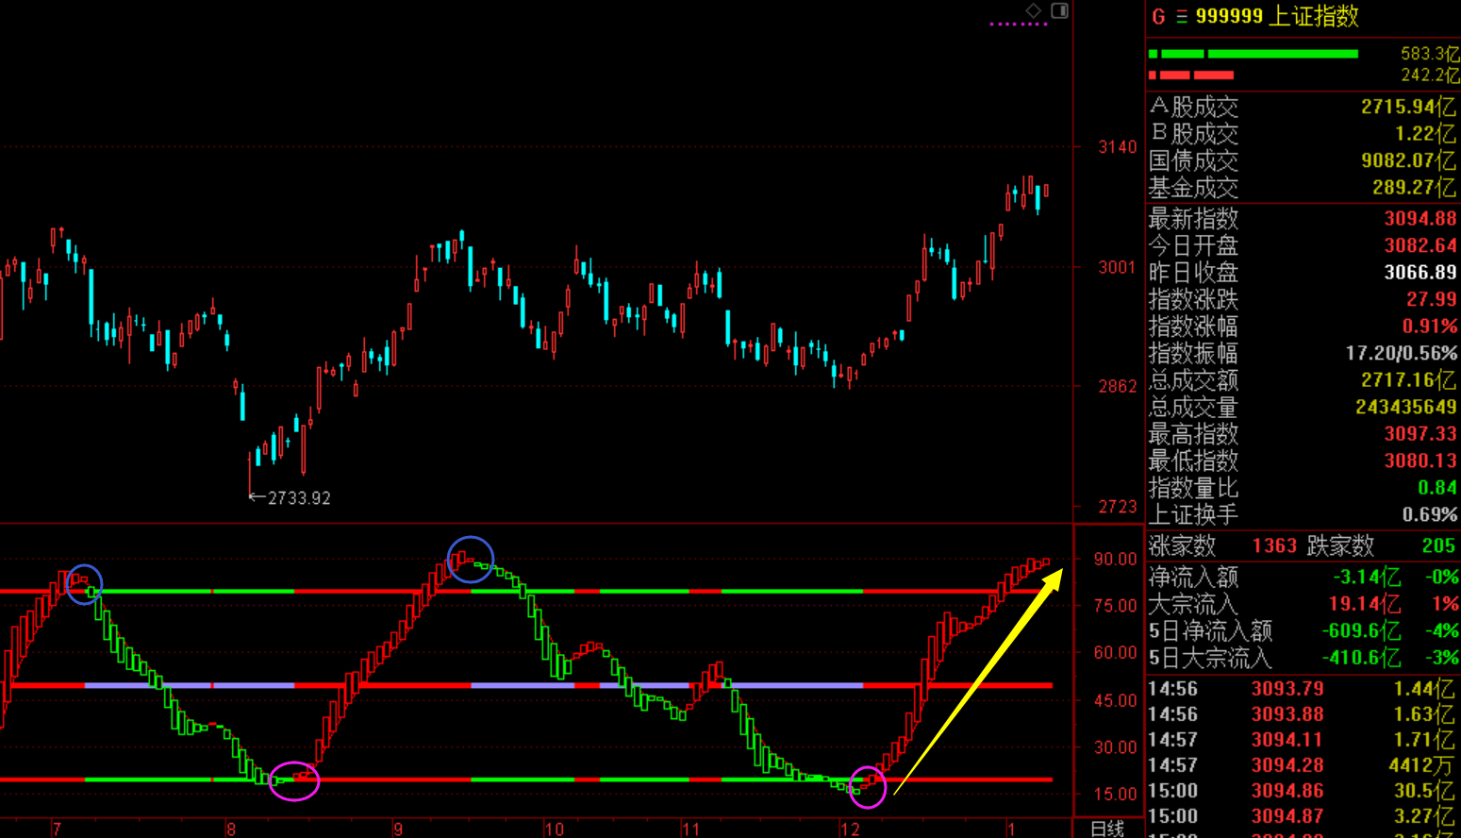Select the A股成交 row label
The width and height of the screenshot is (1461, 838).
(1193, 107)
